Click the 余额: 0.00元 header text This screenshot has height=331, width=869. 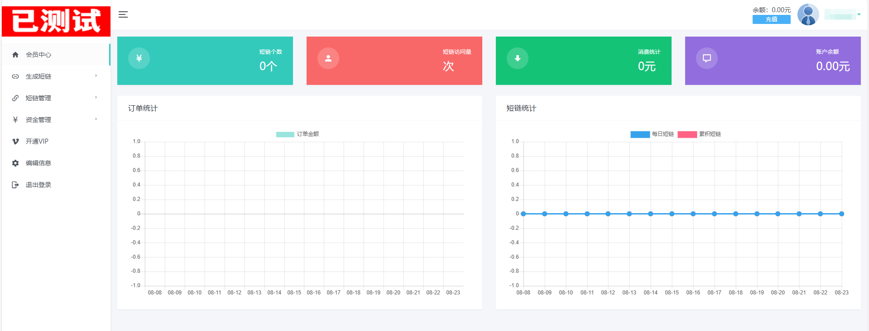[x=772, y=10]
